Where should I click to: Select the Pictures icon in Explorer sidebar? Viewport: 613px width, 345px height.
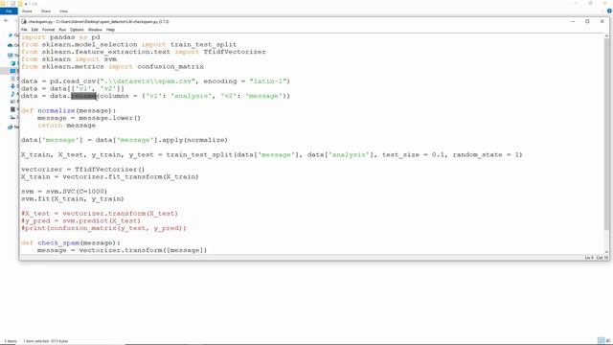click(12, 102)
